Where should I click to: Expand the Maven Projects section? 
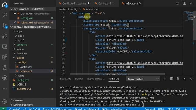point(33,105)
